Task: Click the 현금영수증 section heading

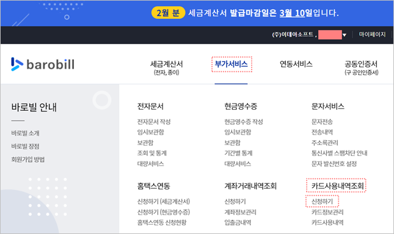Action: (x=241, y=107)
